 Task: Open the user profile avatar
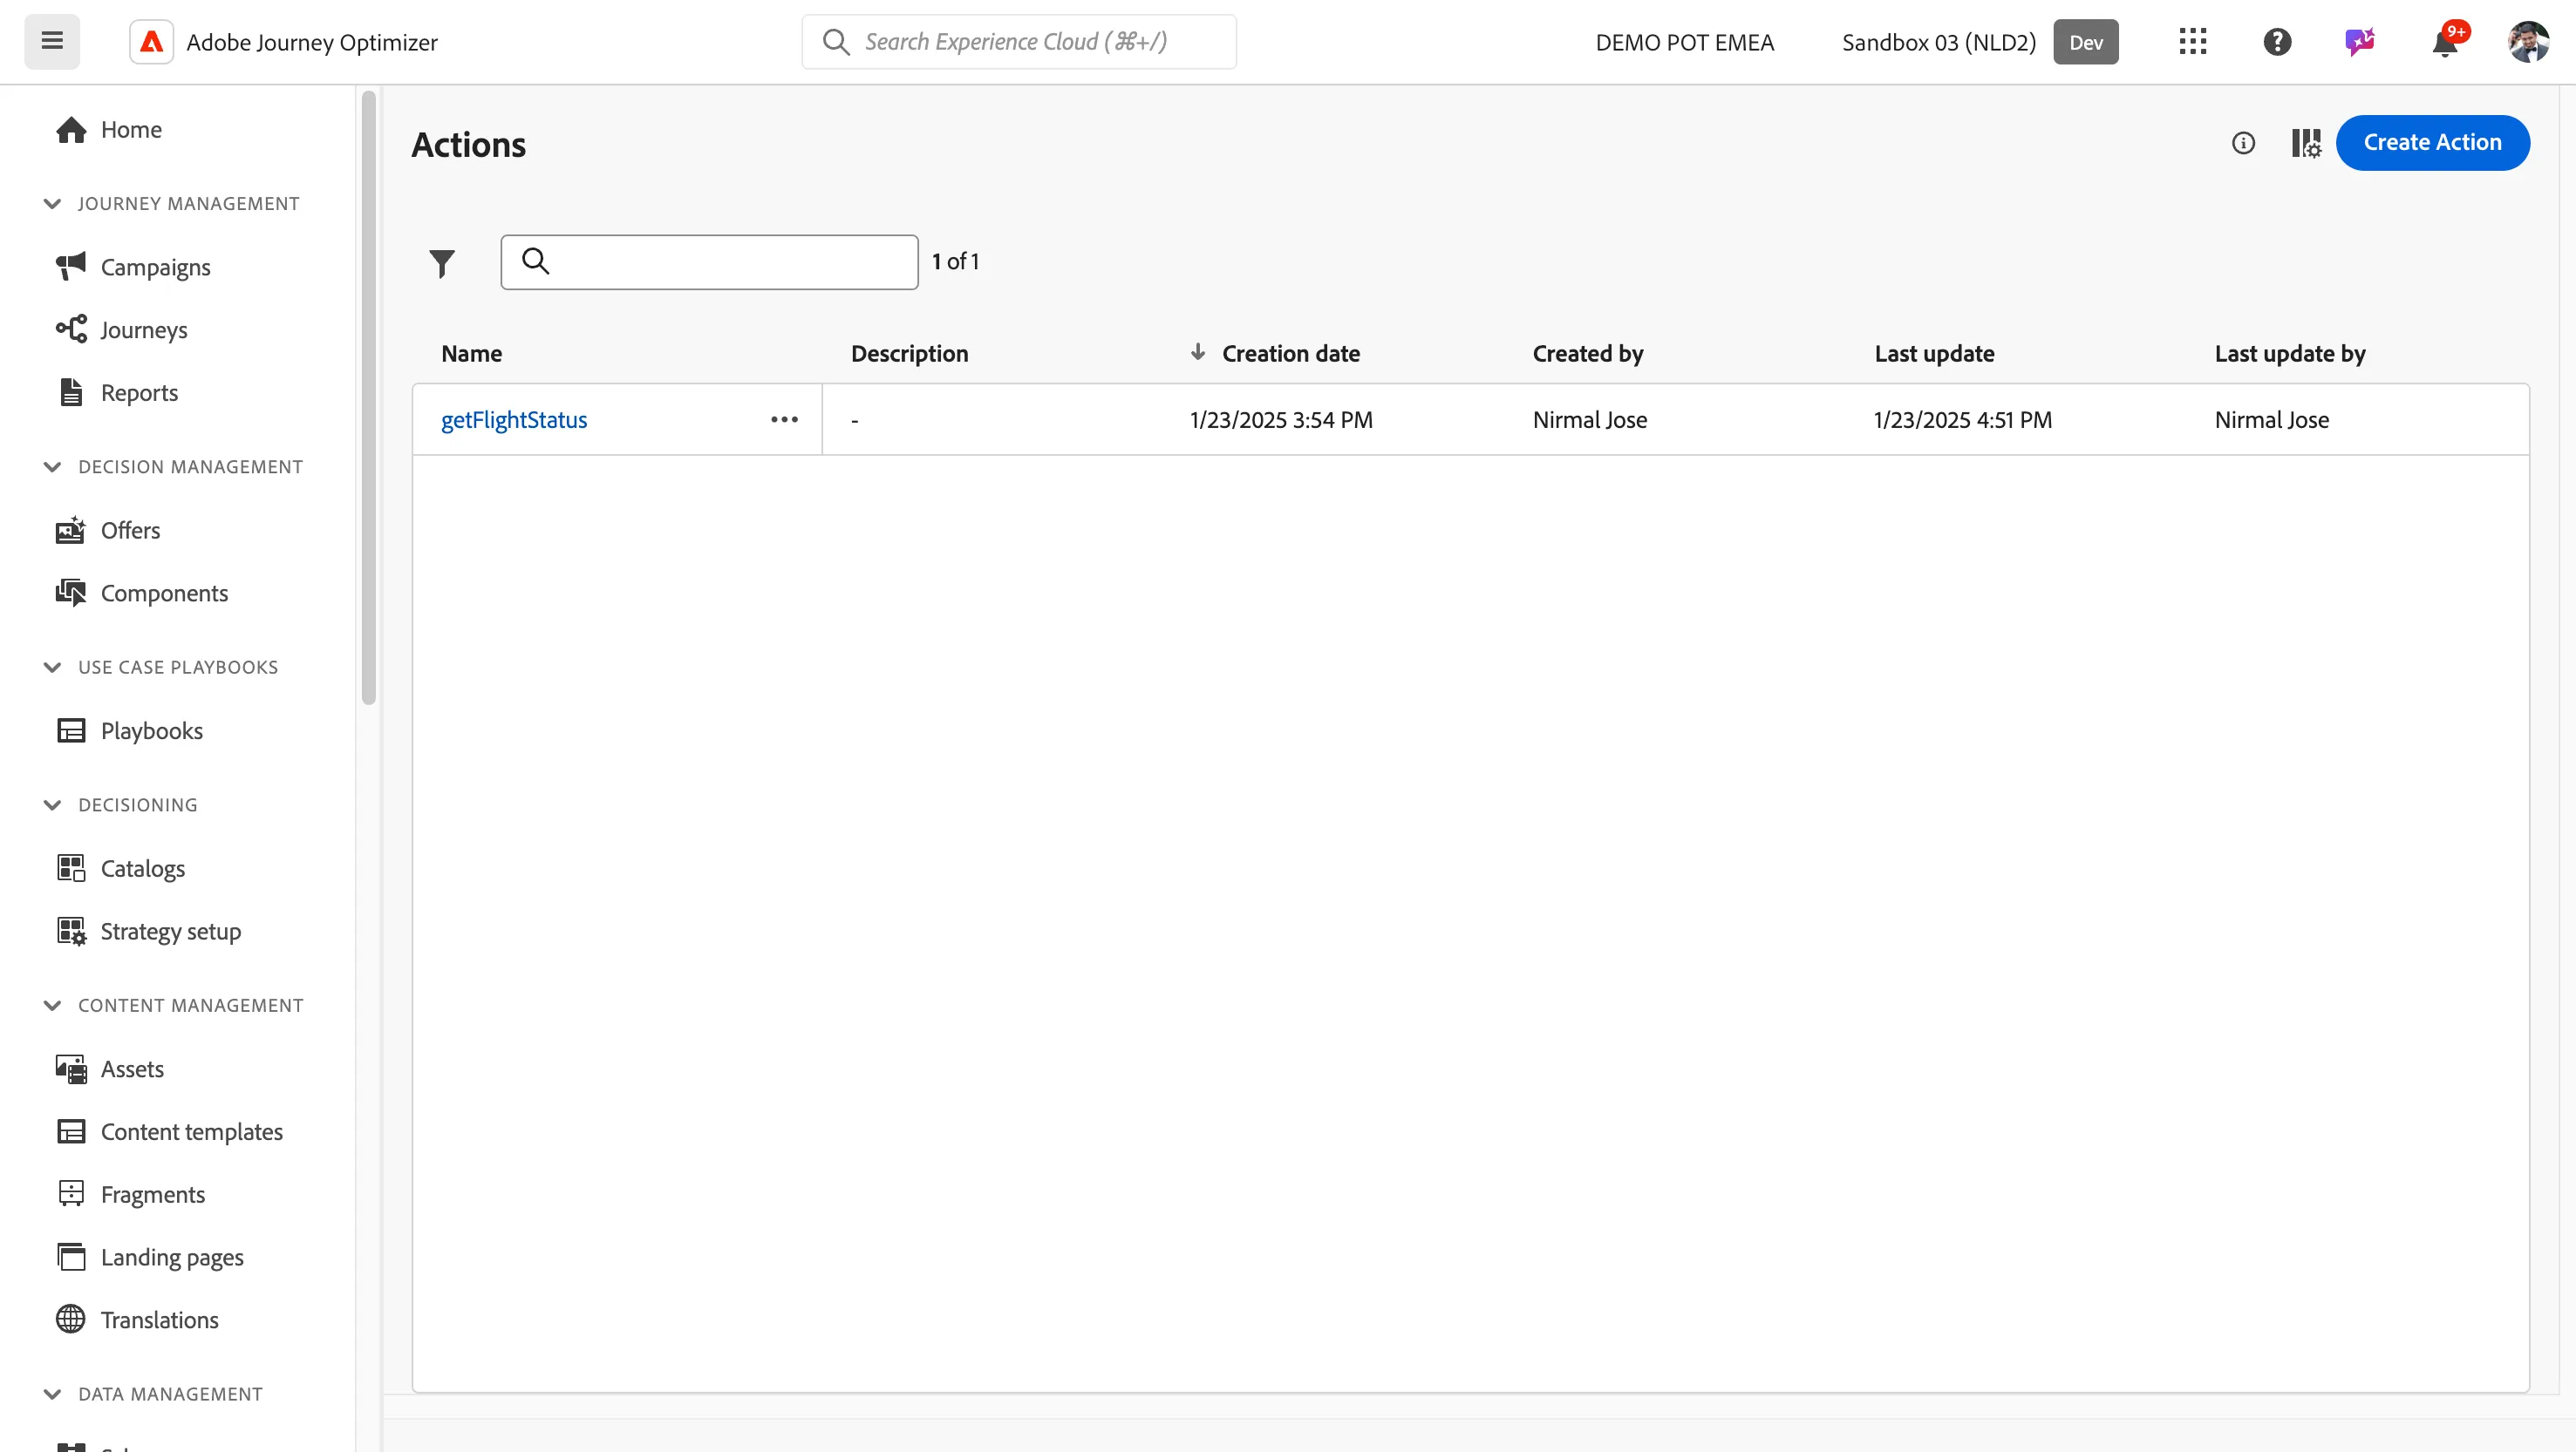(x=2528, y=42)
